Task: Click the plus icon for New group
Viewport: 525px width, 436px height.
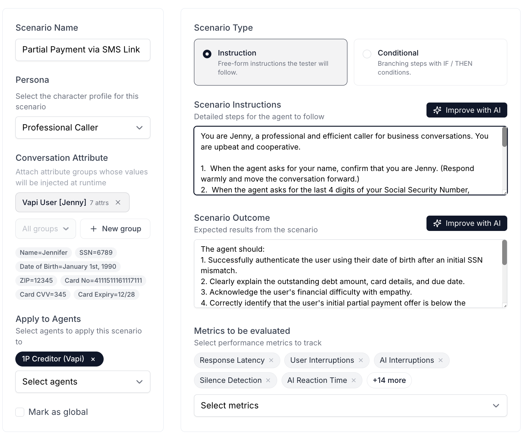Action: click(x=93, y=229)
